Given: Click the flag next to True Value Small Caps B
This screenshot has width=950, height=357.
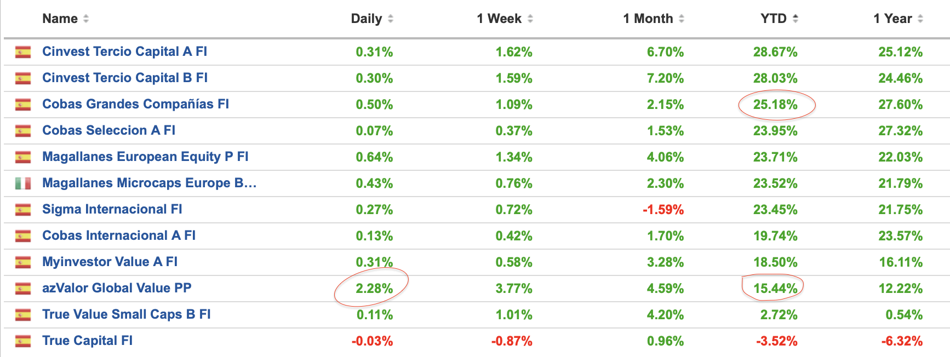Looking at the screenshot, I should tap(23, 315).
